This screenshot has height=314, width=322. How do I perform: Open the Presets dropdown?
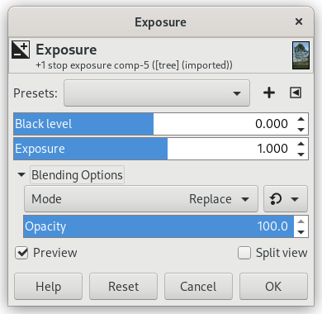point(157,93)
